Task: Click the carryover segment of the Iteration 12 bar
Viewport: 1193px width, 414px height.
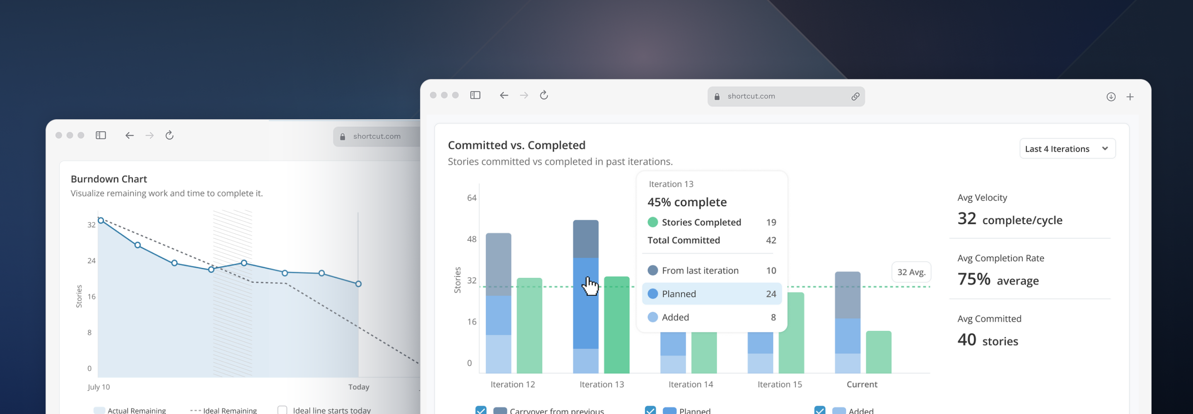Action: (499, 265)
